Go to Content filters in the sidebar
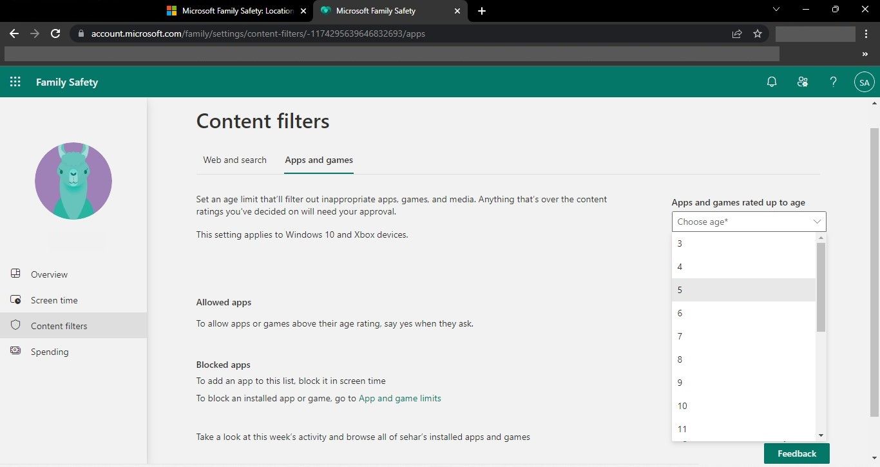This screenshot has height=467, width=880. pos(73,326)
